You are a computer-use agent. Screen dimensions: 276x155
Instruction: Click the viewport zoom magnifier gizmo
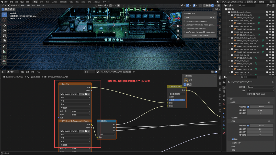click(178, 26)
